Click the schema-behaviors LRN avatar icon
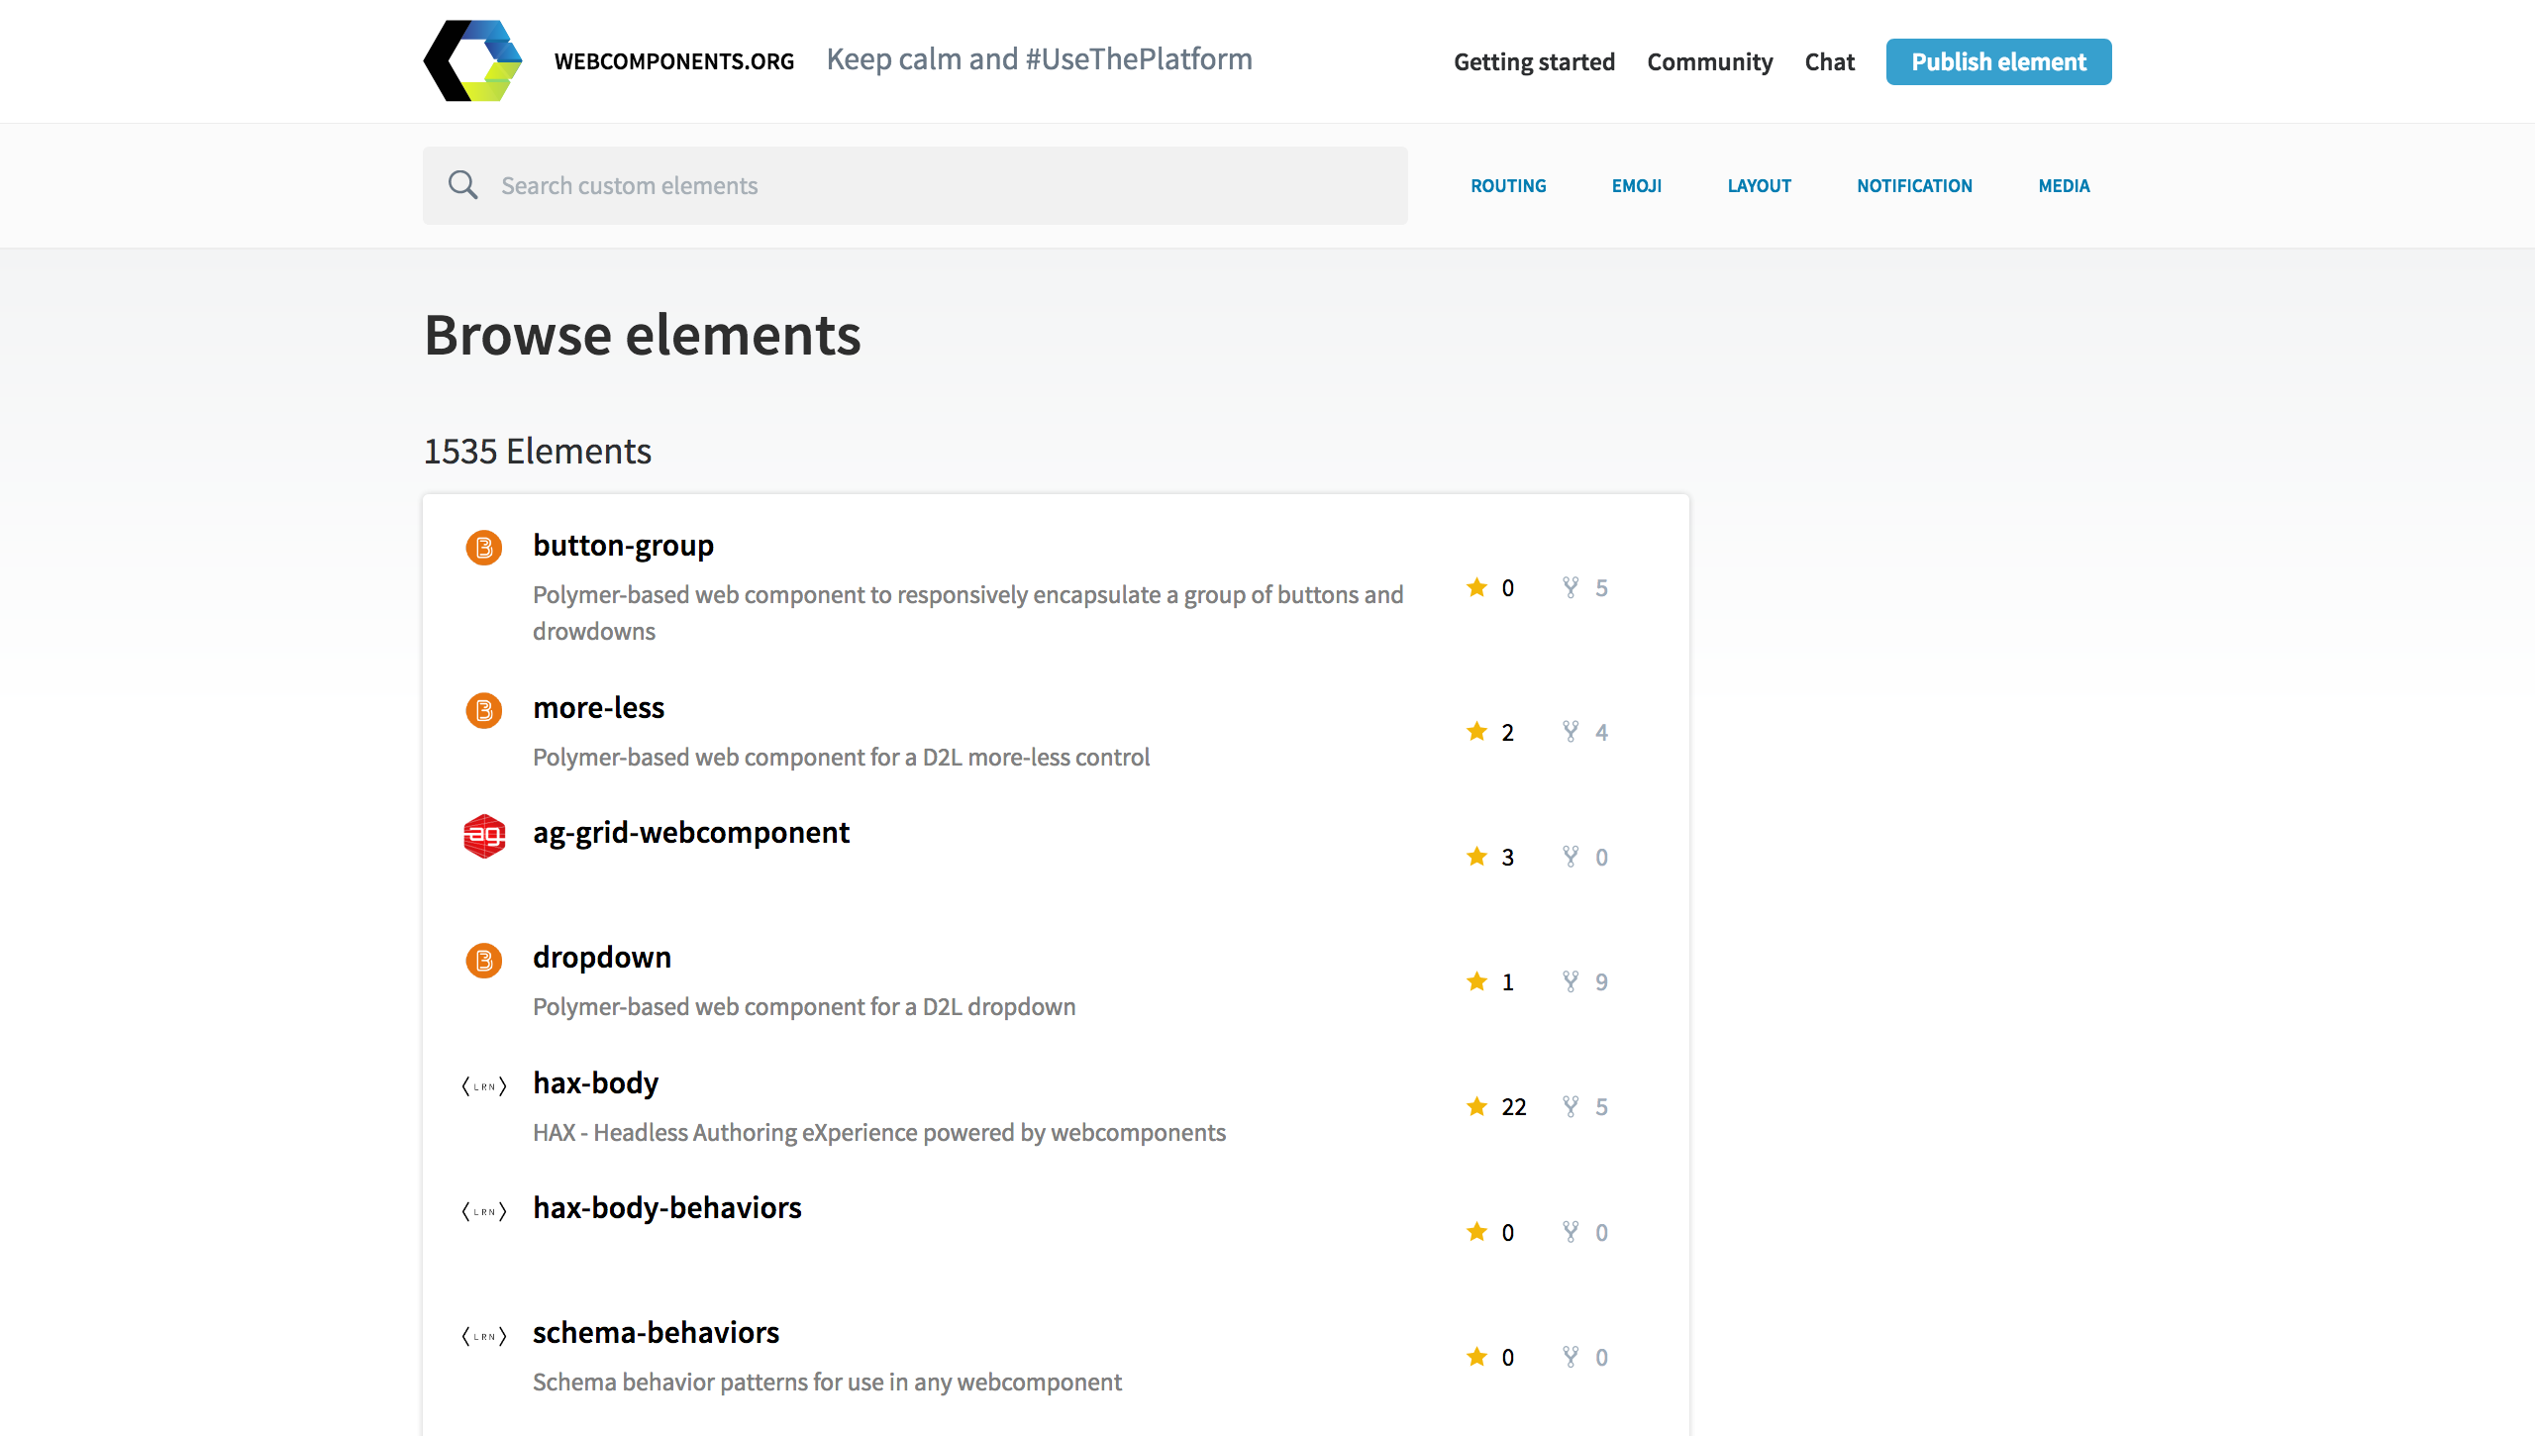 (484, 1336)
